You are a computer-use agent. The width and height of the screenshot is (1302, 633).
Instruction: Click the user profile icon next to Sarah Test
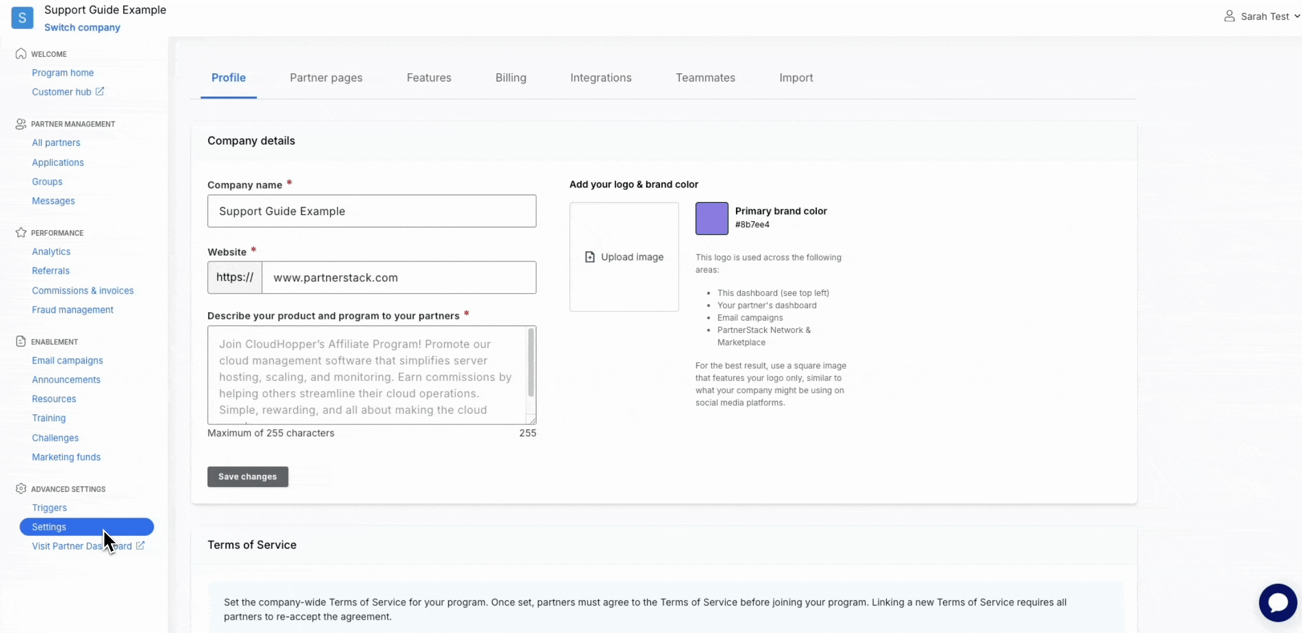(x=1229, y=16)
